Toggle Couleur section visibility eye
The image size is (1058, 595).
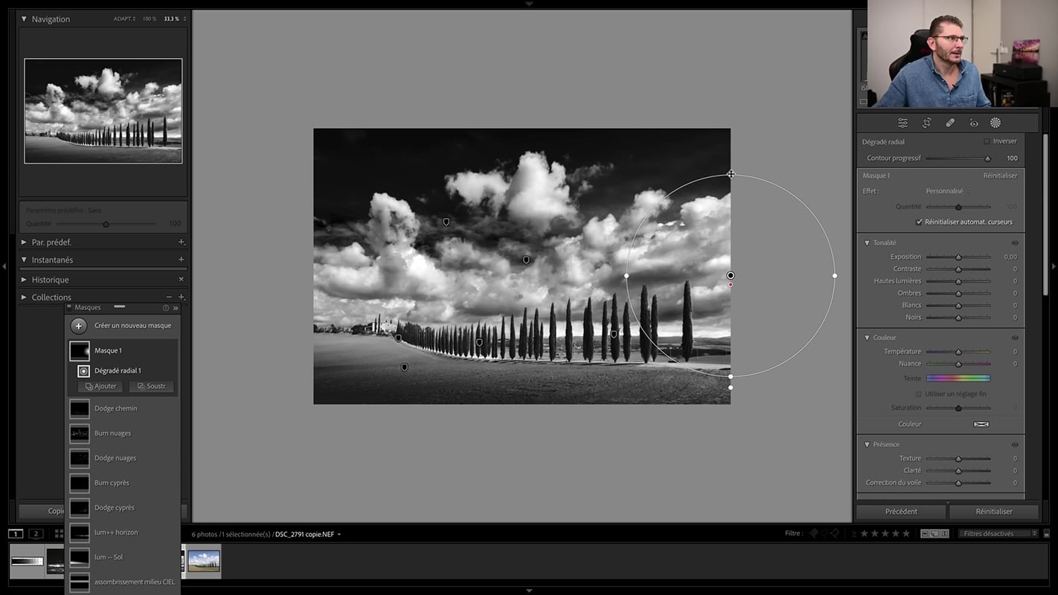(x=1015, y=338)
